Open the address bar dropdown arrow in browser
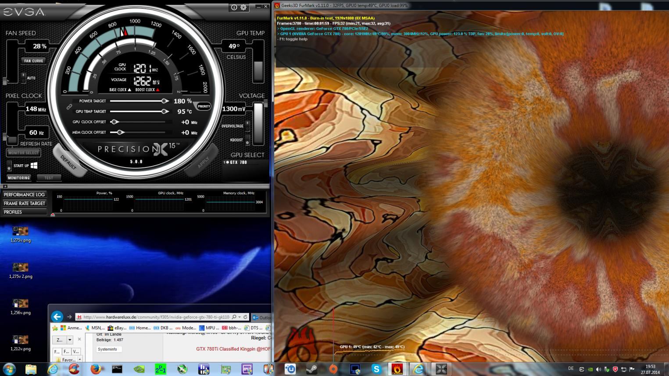Viewport: 669px width, 376px height. 240,317
